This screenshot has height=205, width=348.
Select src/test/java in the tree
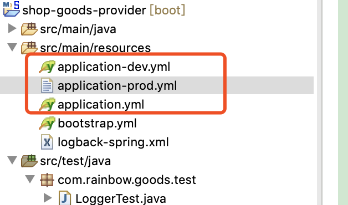click(75, 161)
